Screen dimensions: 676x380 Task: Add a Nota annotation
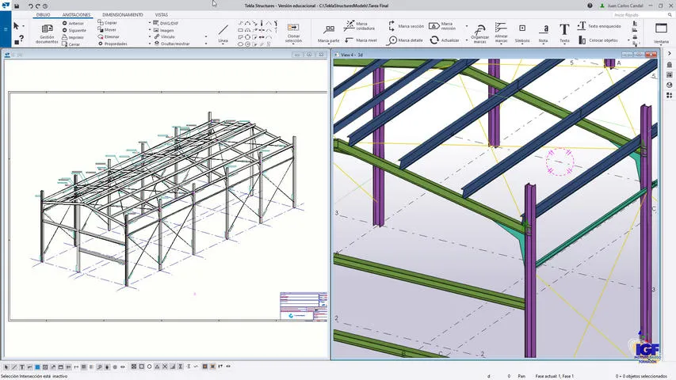(x=543, y=33)
